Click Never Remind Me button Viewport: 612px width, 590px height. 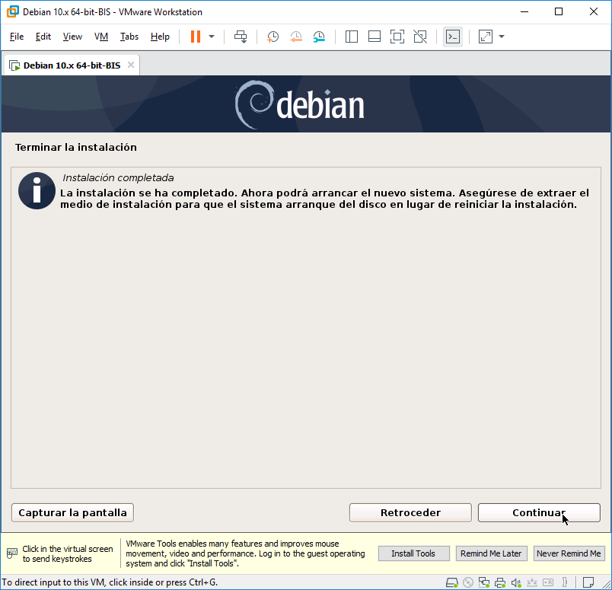(x=569, y=553)
